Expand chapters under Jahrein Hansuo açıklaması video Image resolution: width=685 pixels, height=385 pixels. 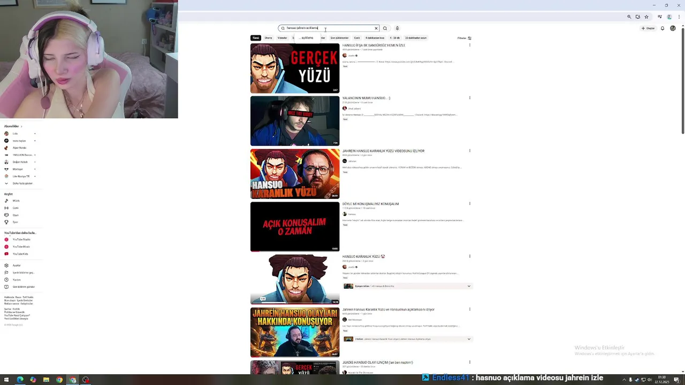[469, 339]
